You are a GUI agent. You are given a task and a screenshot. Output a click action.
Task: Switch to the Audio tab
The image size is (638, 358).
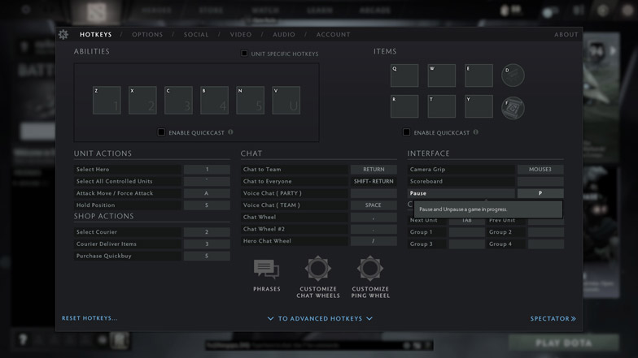[284, 34]
